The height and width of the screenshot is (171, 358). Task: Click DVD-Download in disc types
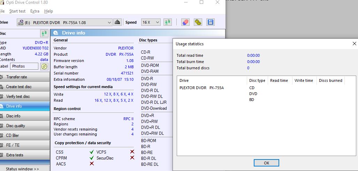click(x=154, y=108)
